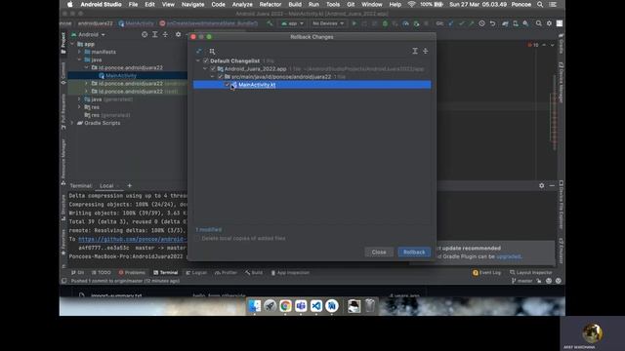Screen dimensions: 625x351
Task: Select the res folder in project tree
Action: point(96,107)
